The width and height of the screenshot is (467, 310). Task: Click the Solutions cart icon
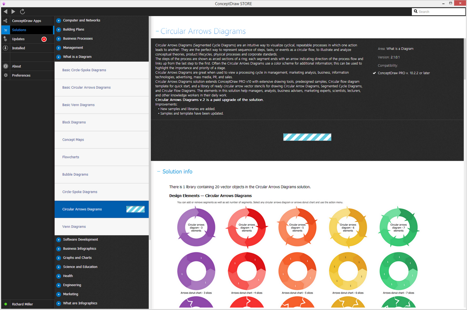point(5,30)
